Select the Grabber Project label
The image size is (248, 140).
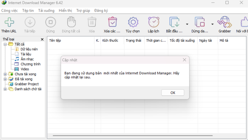click(27, 84)
